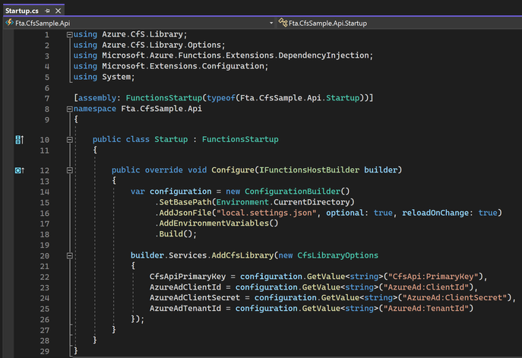The image size is (522, 358).
Task: Click 'CfsApiPrimaryKey' property on line 22
Action: click(188, 277)
